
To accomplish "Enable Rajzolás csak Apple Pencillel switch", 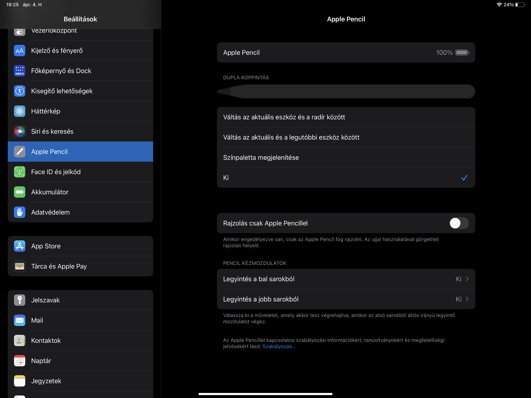I will 458,223.
